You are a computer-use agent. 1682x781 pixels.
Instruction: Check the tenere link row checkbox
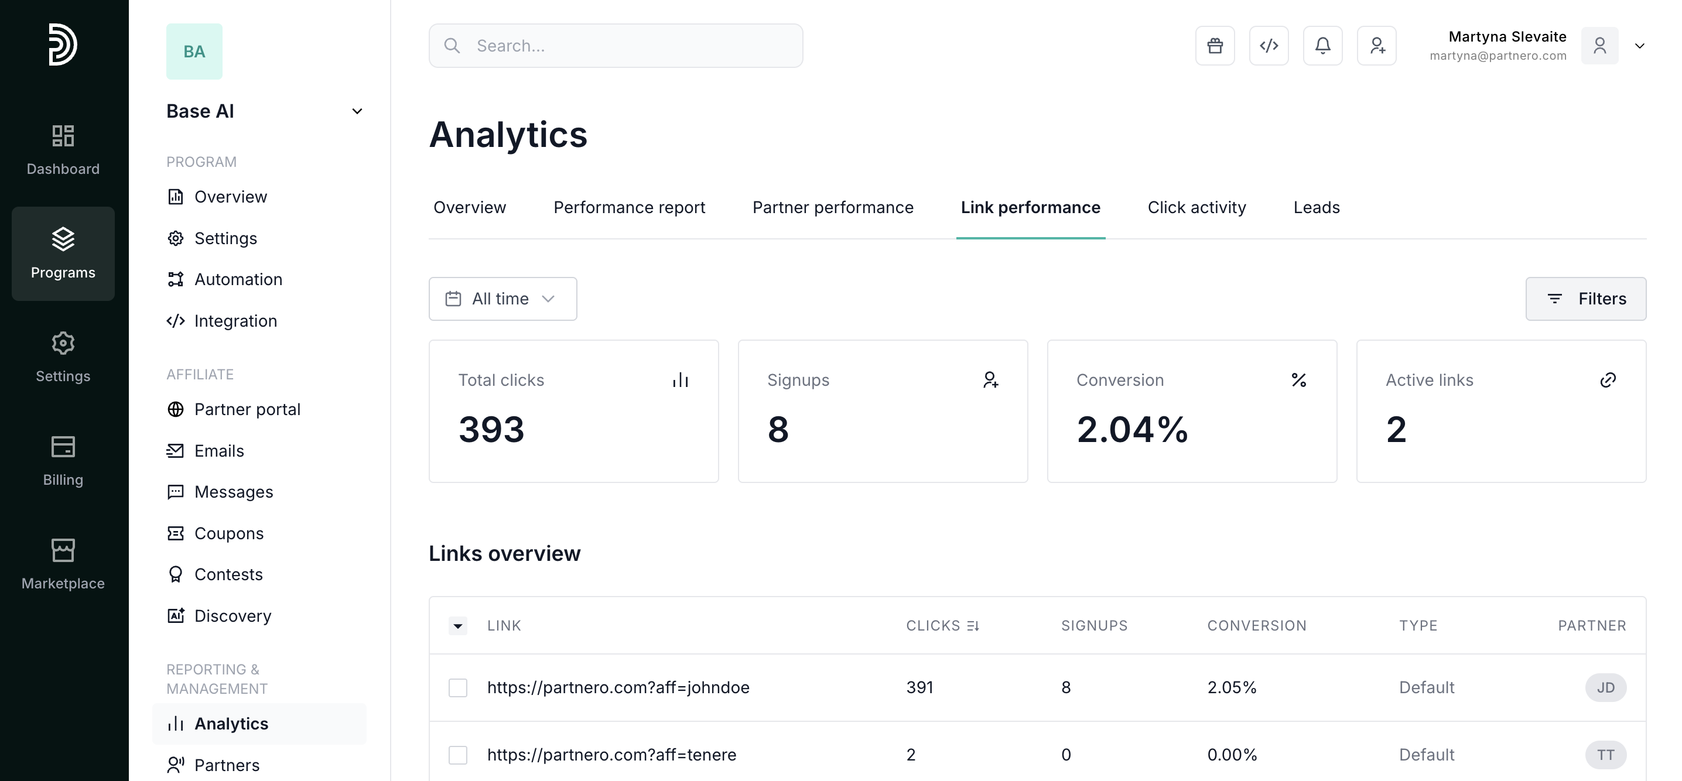[458, 755]
